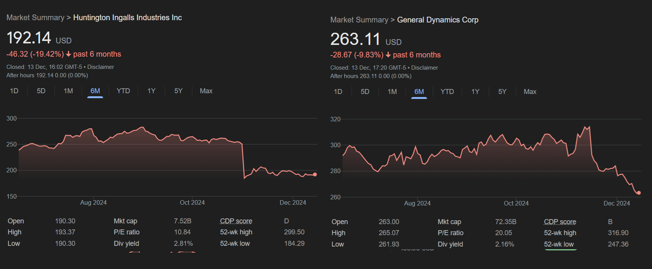Click the General Dynamics Corp title

[x=438, y=20]
